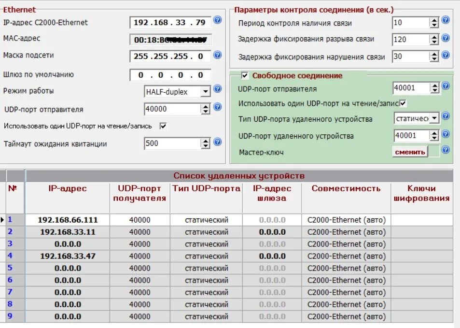Click row 2 IP-адрес шлюза 0.0.0.0
This screenshot has height=328, width=460.
coord(272,232)
